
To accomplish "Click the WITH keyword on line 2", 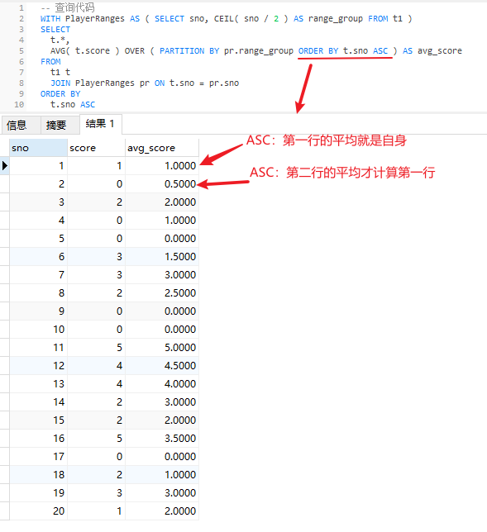I will click(x=50, y=19).
